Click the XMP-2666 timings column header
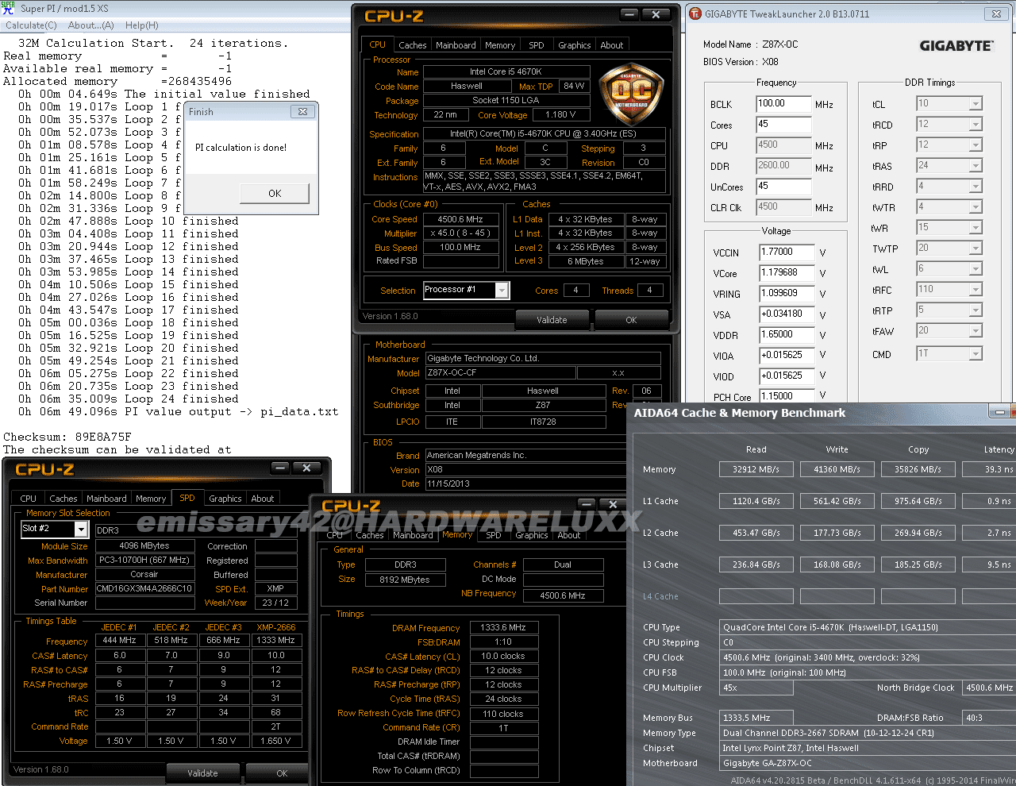The image size is (1016, 786). click(x=275, y=627)
